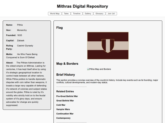View the Gallery page
165x123 pixels.
click(88, 14)
